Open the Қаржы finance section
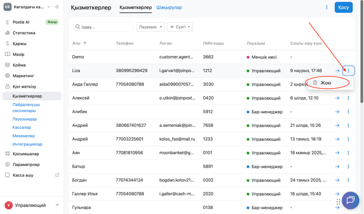 [20, 44]
